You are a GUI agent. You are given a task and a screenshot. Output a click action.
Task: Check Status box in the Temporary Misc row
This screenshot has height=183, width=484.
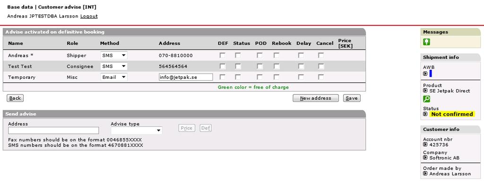pos(238,77)
